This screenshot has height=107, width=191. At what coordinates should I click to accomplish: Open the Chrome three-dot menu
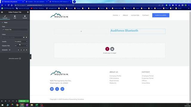tap(189, 5)
